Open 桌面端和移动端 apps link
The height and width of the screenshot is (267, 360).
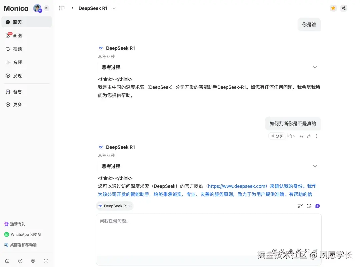tap(21, 245)
